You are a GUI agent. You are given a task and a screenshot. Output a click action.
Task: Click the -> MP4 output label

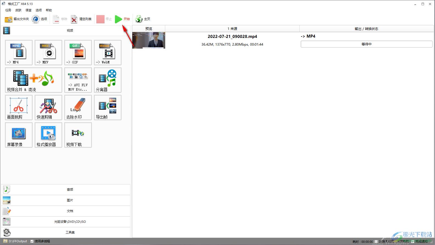308,36
